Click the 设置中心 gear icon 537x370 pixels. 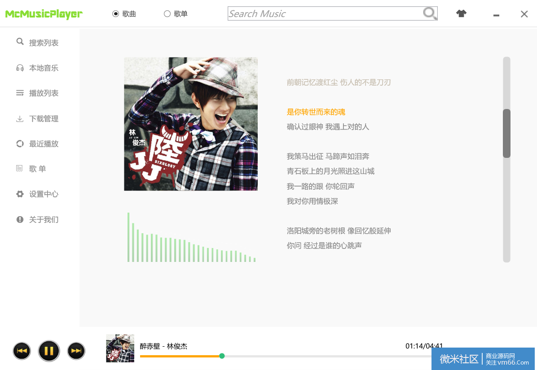tap(20, 194)
